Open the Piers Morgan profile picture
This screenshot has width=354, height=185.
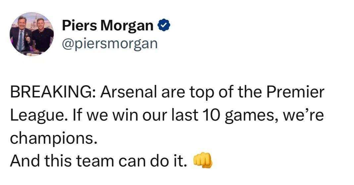click(x=32, y=34)
